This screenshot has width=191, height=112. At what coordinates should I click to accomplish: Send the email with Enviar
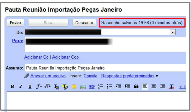16,23
